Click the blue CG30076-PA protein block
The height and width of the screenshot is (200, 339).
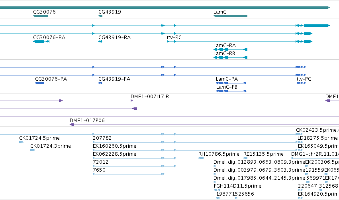(x=39, y=83)
